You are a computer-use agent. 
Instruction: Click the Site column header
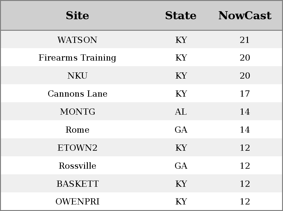77,16
